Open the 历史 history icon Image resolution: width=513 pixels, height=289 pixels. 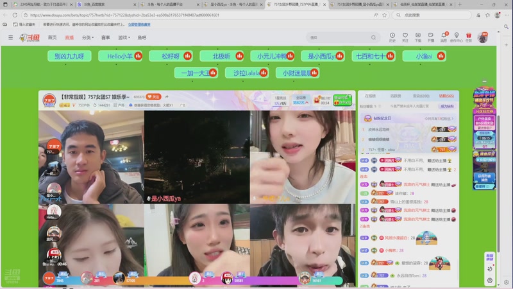point(392,37)
